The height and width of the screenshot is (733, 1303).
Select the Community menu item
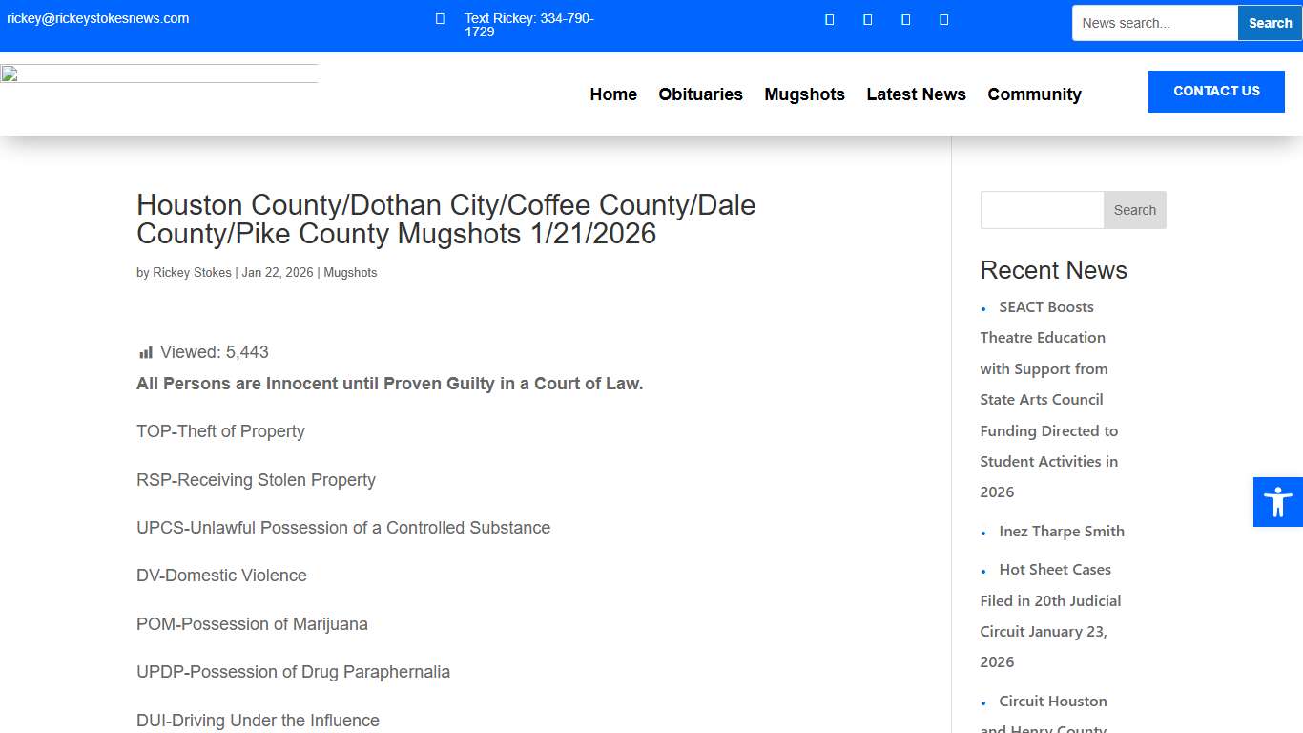pos(1034,94)
